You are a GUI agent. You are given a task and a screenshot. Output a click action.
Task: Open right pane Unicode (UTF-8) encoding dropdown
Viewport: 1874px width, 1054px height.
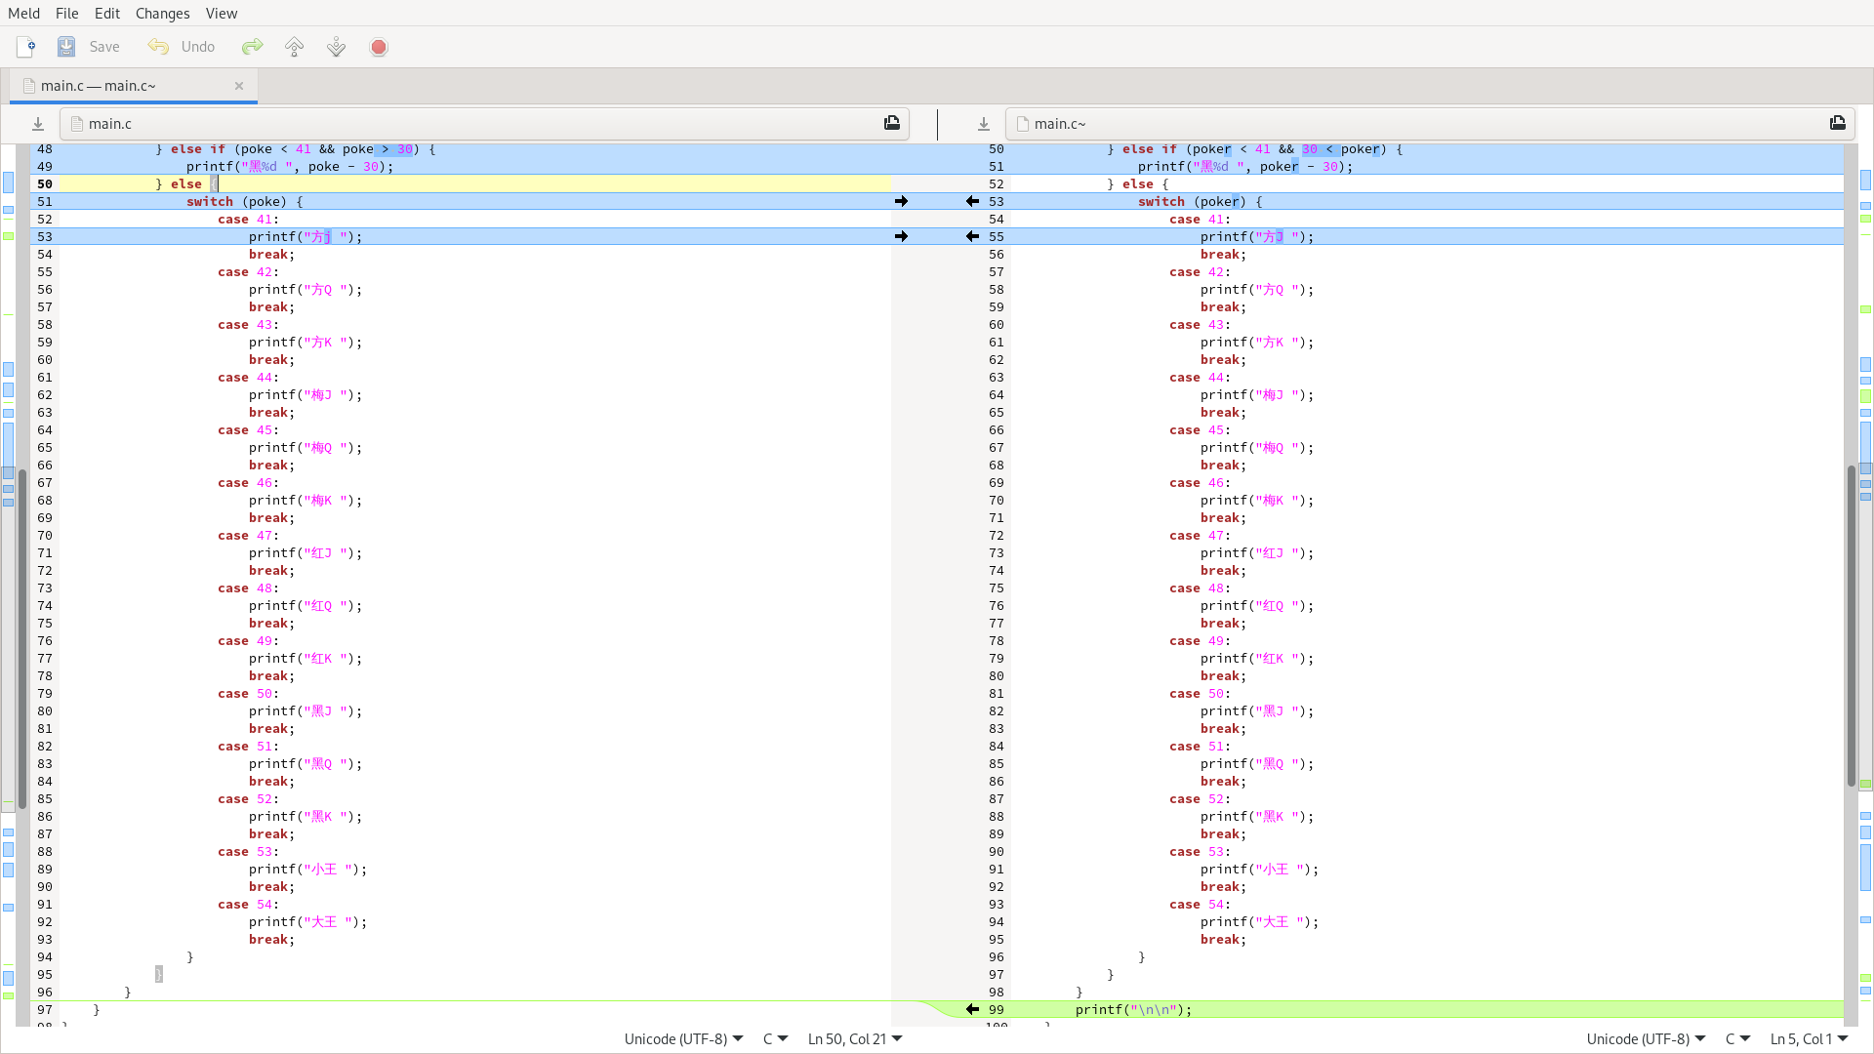point(1647,1039)
